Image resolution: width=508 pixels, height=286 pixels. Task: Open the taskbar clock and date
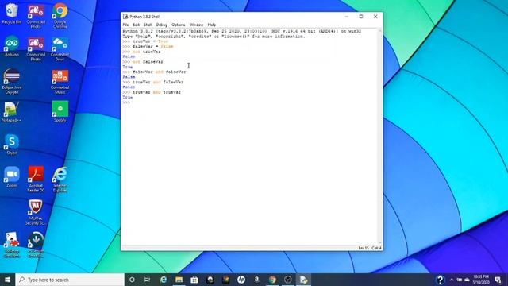tap(481, 280)
